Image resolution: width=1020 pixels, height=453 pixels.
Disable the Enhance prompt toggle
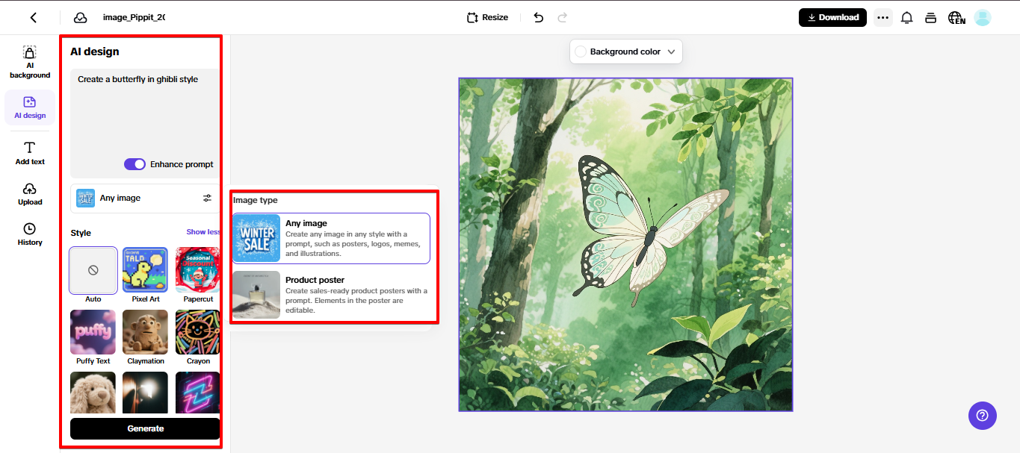[135, 164]
